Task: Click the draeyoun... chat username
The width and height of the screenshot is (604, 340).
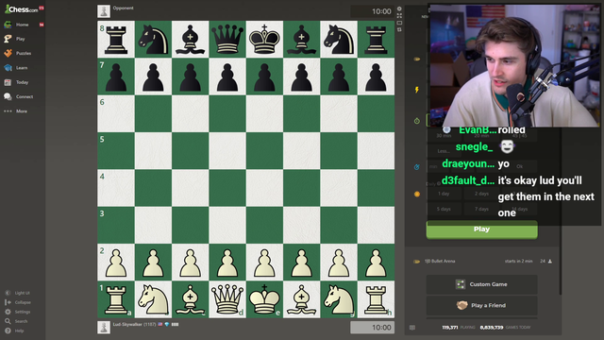Action: [x=468, y=163]
